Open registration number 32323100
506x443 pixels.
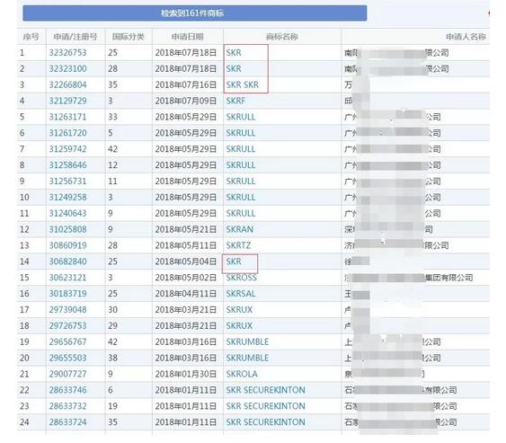67,68
